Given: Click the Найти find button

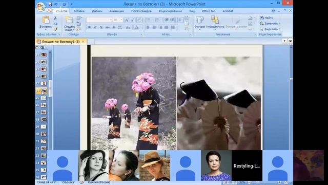Looking at the screenshot, I should [x=266, y=18].
